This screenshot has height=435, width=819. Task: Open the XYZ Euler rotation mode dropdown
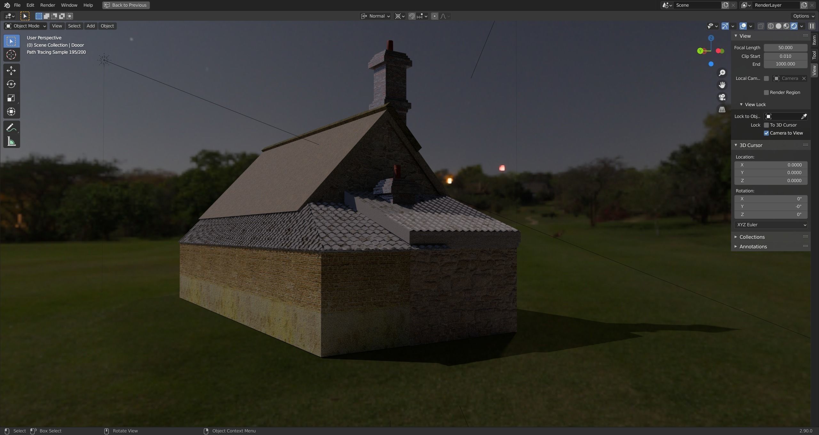771,225
